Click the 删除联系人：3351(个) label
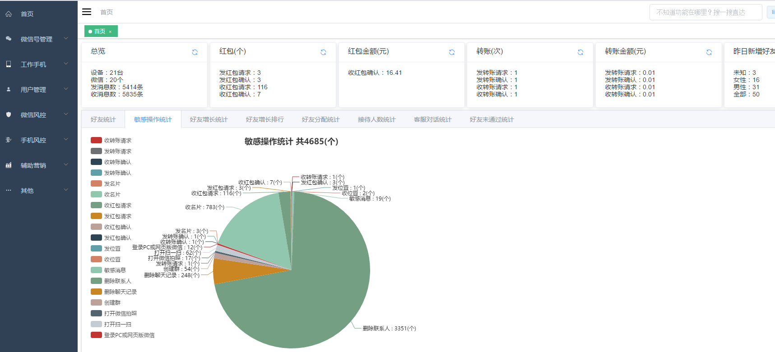Screen dimensions: 775x352 390,329
